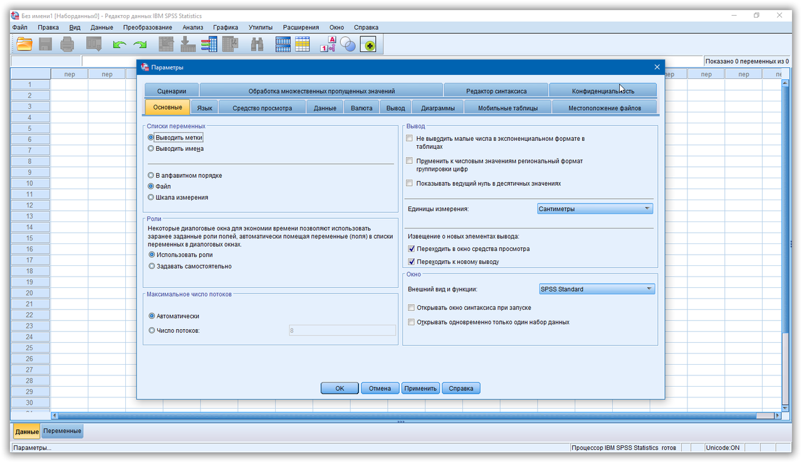Viewport: 802px width, 463px height.
Task: Open the Конфиденциальность tab
Action: click(603, 91)
